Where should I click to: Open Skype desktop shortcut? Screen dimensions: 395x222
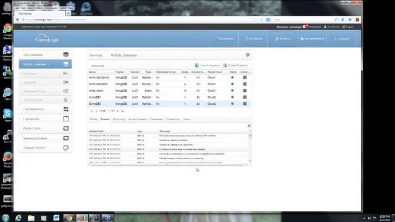(7, 115)
